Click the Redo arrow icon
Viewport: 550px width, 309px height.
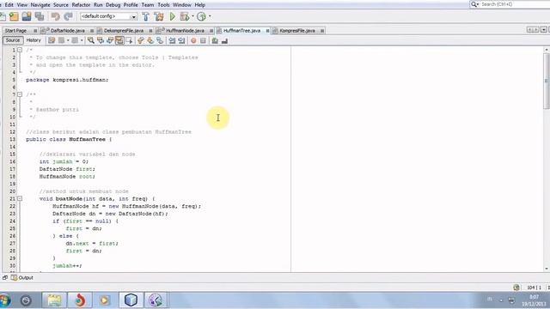click(x=68, y=16)
